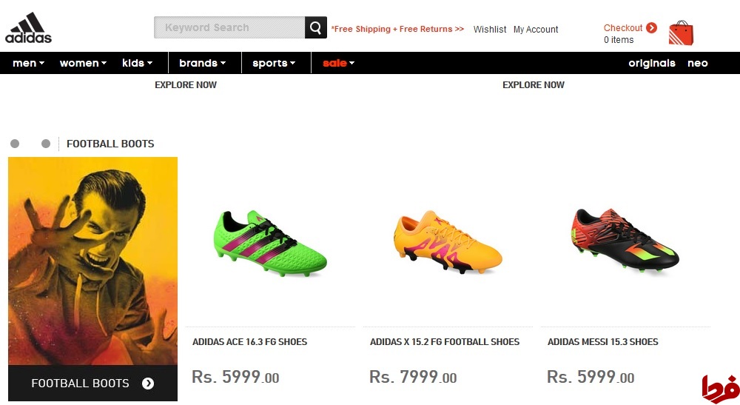Viewport: 740px width, 405px height.
Task: Select the second carousel dot
Action: pos(46,144)
